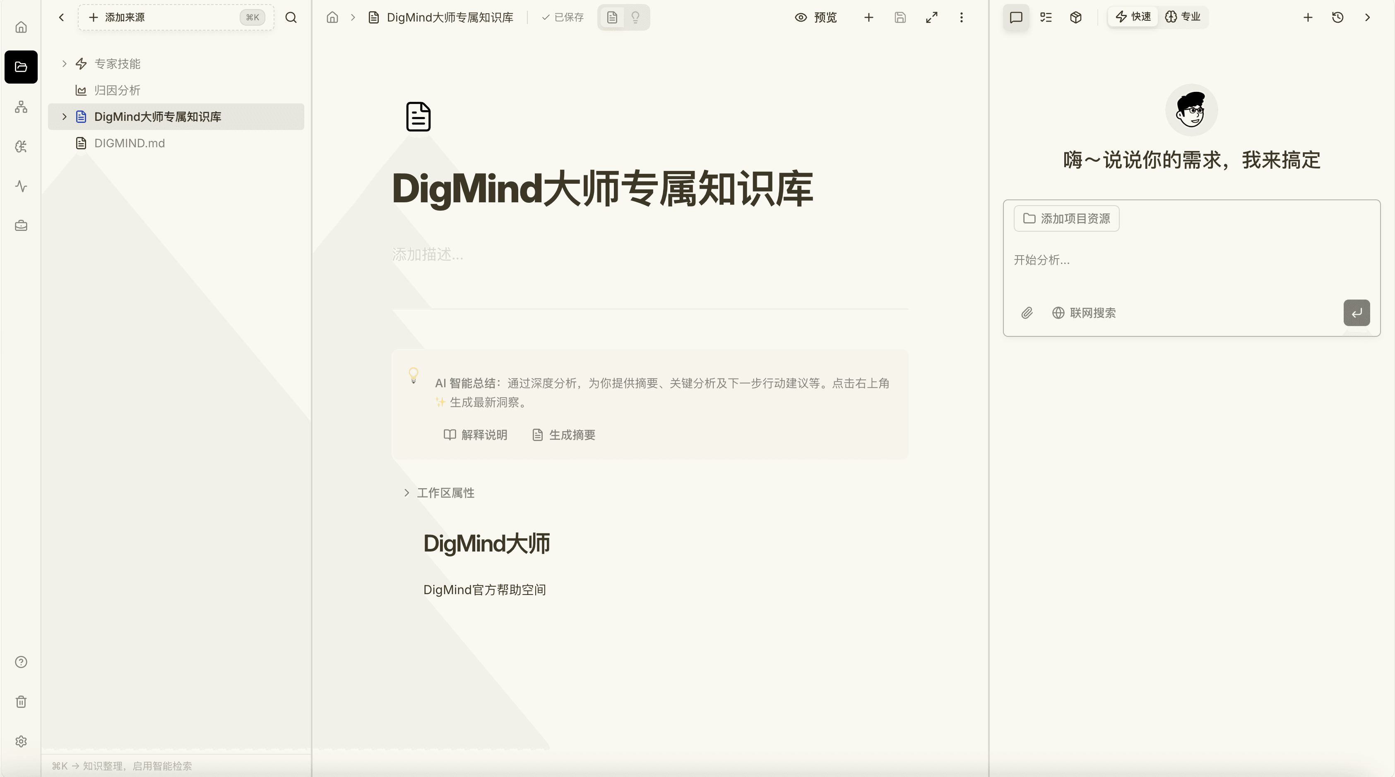1395x777 pixels.
Task: Expand DigMind大师专属知识库 tree chevron
Action: coord(64,116)
